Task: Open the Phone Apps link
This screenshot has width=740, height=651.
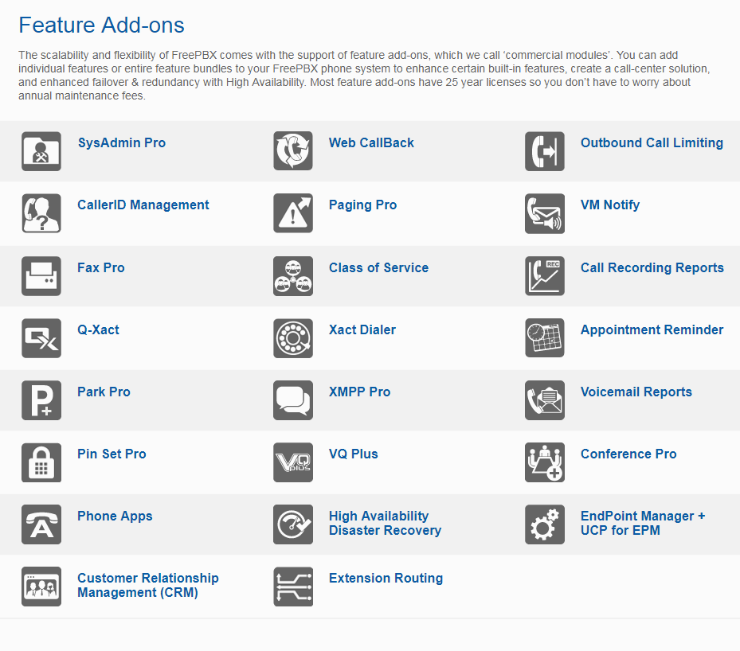Action: pyautogui.click(x=115, y=517)
